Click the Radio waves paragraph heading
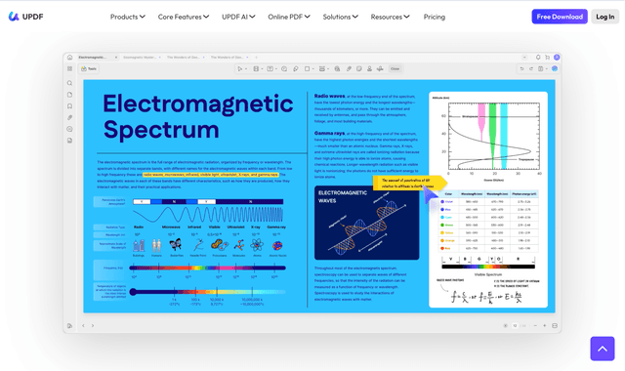 point(329,96)
